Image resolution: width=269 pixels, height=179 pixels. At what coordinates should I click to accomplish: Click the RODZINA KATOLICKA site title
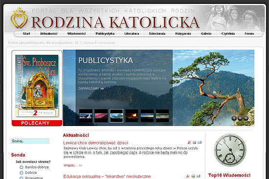click(115, 22)
